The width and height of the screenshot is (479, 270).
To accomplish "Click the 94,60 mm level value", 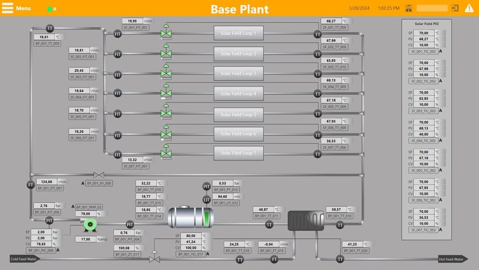I will [222, 196].
